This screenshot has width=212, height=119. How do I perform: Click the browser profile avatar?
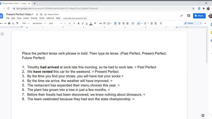point(208,8)
